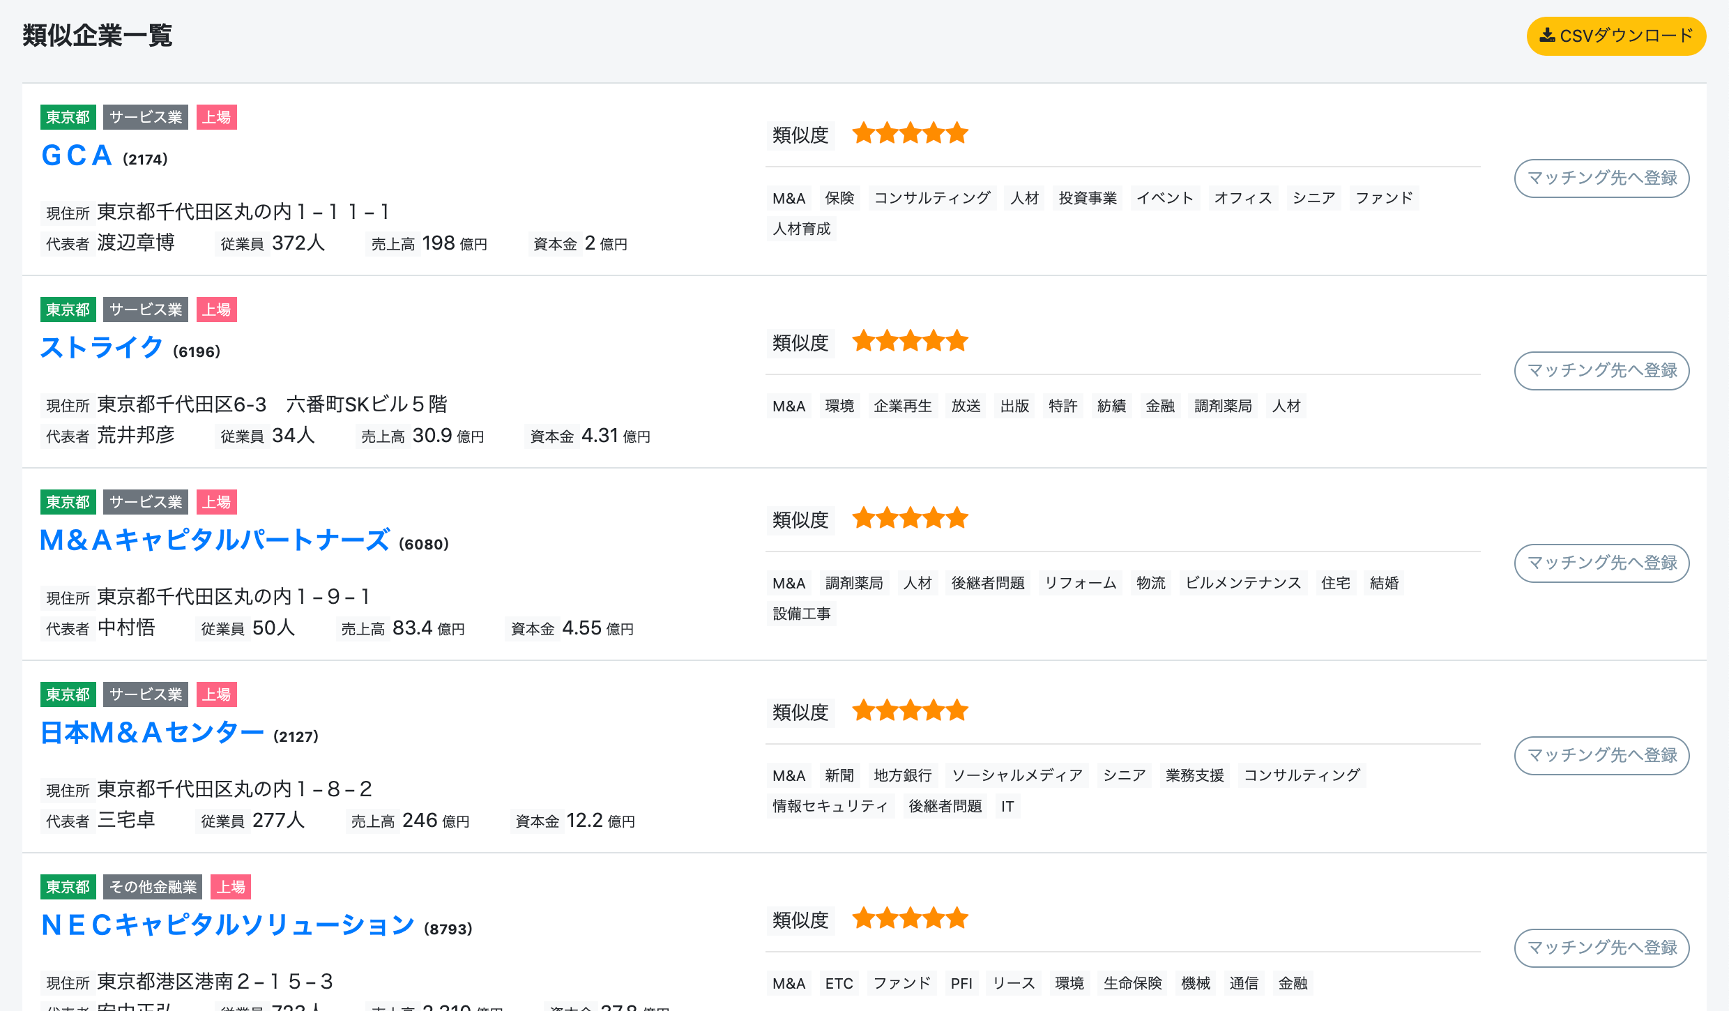Open the 日本M&Aセンター company link
Screen dimensions: 1729x1011
click(152, 733)
